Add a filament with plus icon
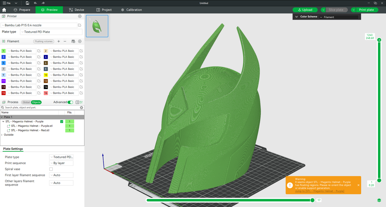This screenshot has height=207, width=386. pyautogui.click(x=59, y=41)
